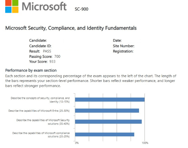Click the Site Number label
The image size is (188, 148).
[x=124, y=46]
